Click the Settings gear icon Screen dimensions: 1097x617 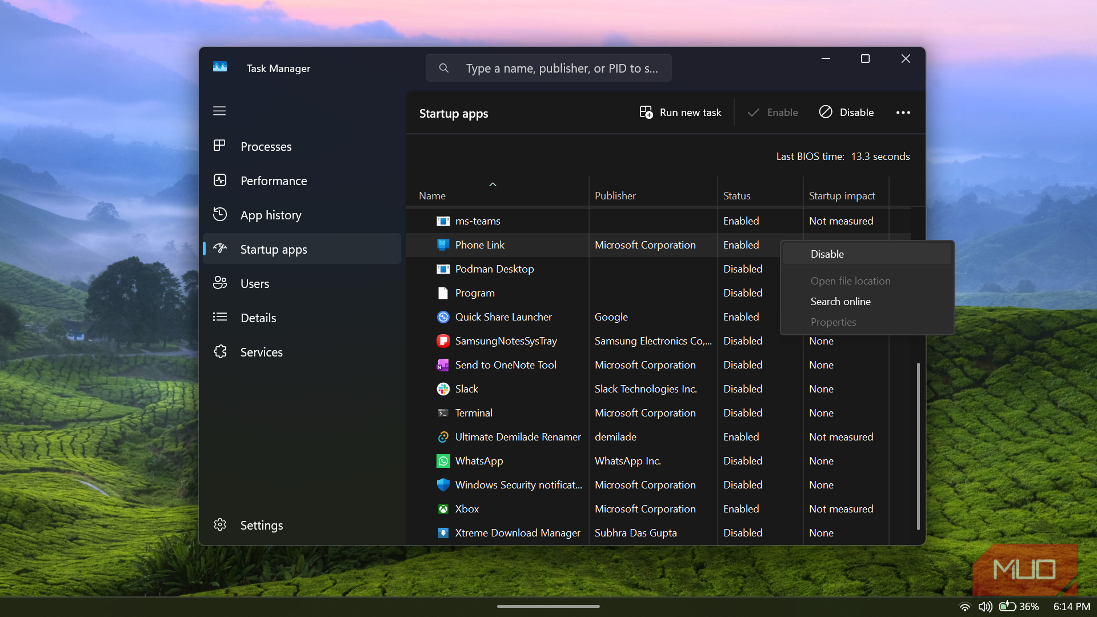click(x=219, y=524)
